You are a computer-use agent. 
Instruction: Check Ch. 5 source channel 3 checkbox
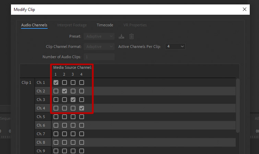coord(73,117)
